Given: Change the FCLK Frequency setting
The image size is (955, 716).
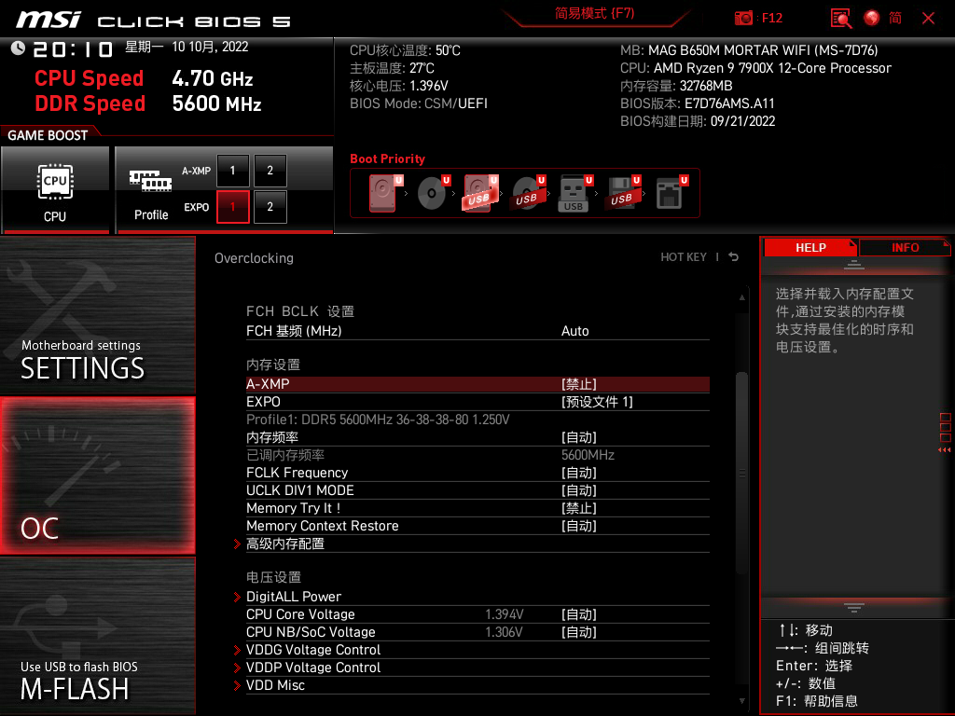Looking at the screenshot, I should tap(477, 473).
